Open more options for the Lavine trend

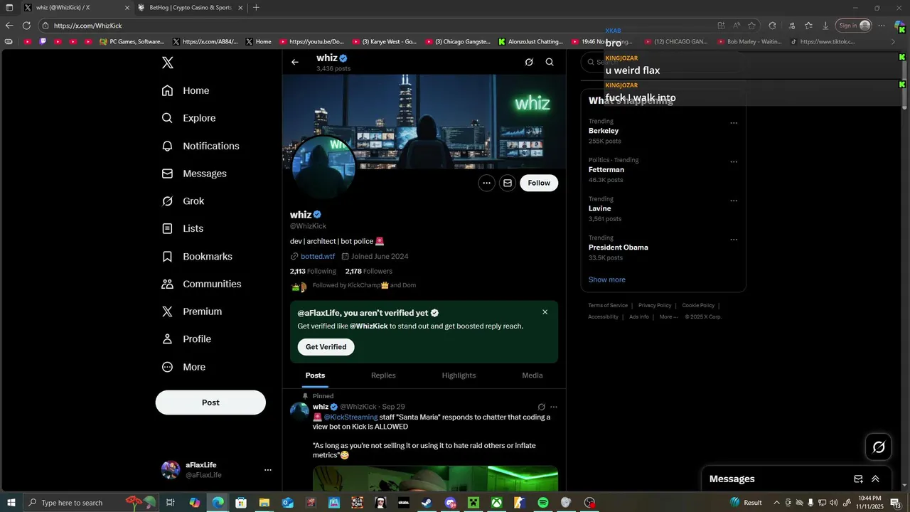[x=734, y=201]
